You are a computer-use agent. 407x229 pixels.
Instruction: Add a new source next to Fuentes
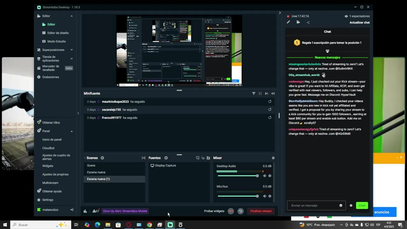[166, 158]
